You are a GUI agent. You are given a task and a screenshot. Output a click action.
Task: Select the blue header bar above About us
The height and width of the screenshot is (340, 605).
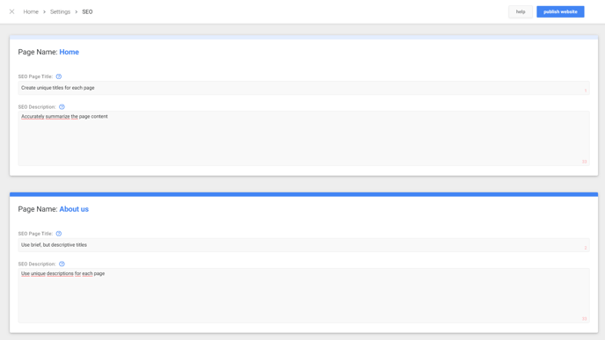(303, 195)
